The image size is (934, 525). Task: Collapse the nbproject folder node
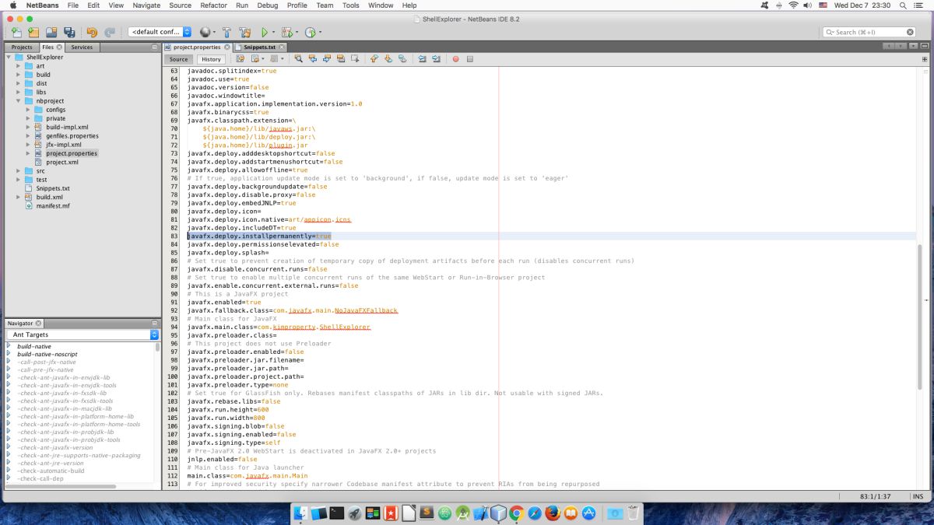pos(19,100)
